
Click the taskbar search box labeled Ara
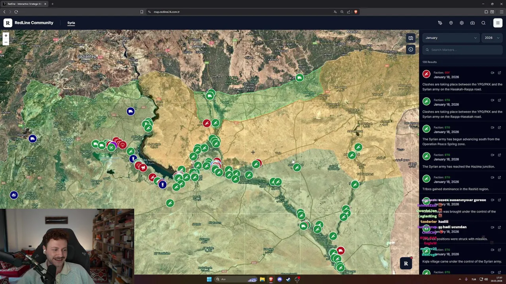click(x=236, y=279)
